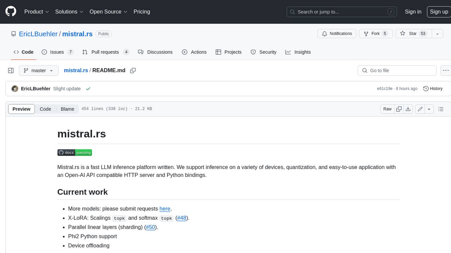Open the commit author EricLBuehler link
This screenshot has height=253, width=451.
(x=35, y=89)
